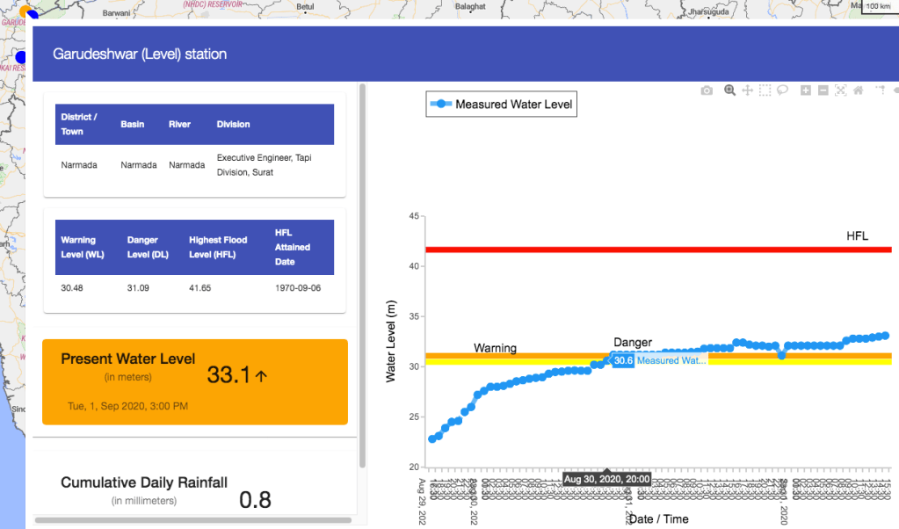Autoscale the chart axes
This screenshot has height=529, width=899.
point(841,91)
